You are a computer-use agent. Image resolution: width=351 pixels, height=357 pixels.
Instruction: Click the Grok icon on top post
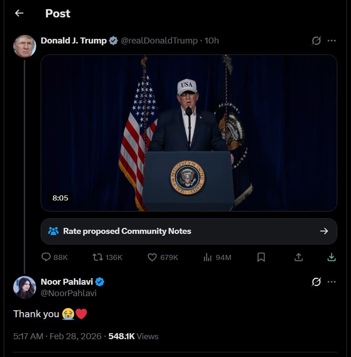coord(316,41)
